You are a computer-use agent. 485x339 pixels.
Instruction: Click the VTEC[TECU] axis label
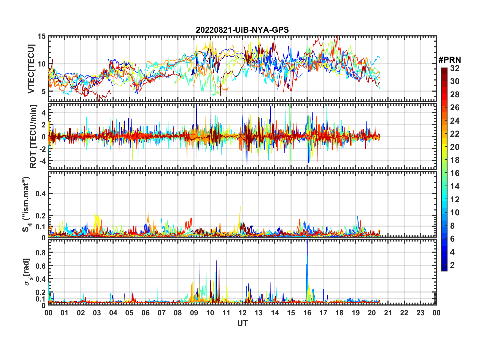coord(31,69)
